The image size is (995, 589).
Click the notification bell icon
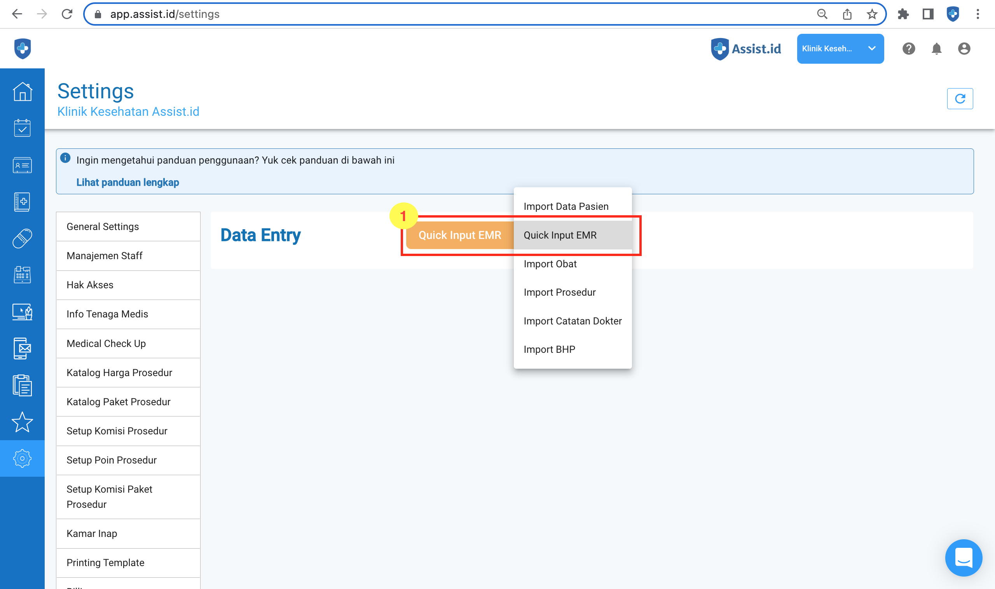(936, 49)
